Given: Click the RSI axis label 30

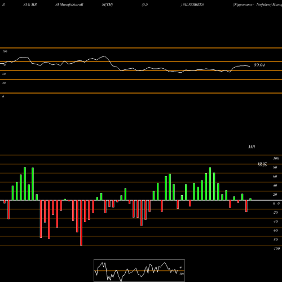Looking at the screenshot, I should click(4, 83).
